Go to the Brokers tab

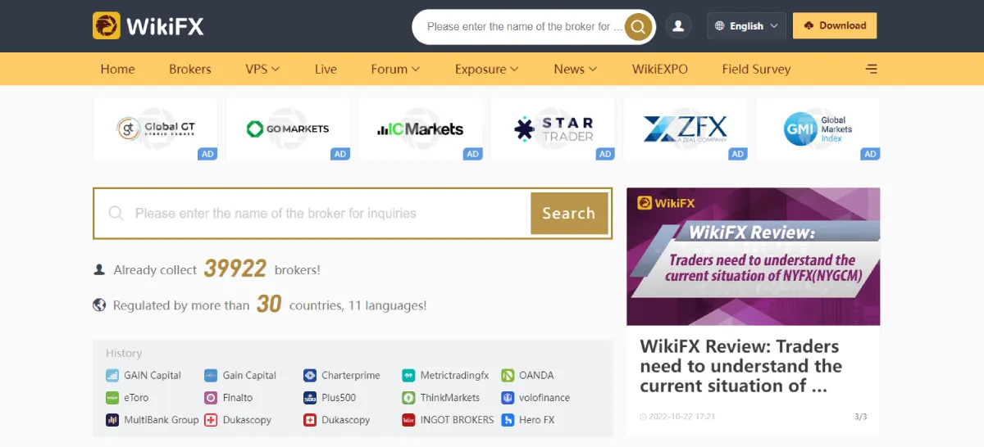pyautogui.click(x=190, y=70)
